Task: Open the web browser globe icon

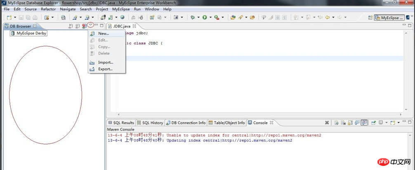Action: point(122,17)
